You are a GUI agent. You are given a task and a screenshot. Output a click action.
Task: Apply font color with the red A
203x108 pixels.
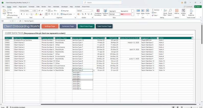pos(40,14)
